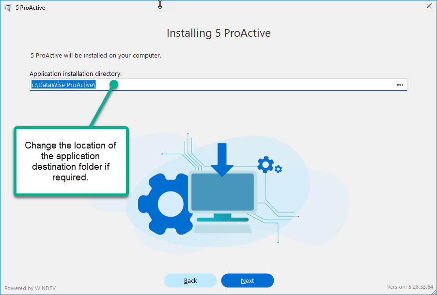Click the 'Powered by WINDEV' text
Image resolution: width=437 pixels, height=295 pixels.
(30, 288)
